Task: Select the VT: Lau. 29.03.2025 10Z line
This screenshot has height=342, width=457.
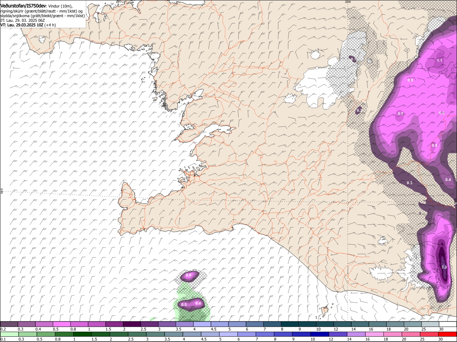Action: point(22,25)
